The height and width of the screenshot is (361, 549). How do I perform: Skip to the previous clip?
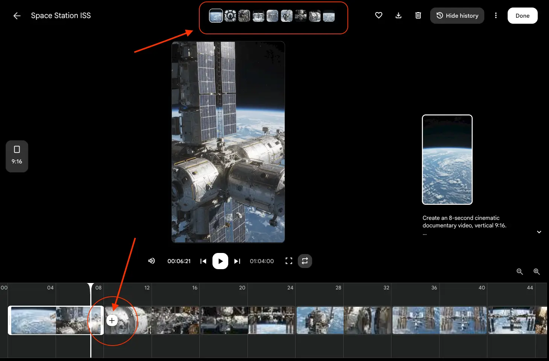203,261
